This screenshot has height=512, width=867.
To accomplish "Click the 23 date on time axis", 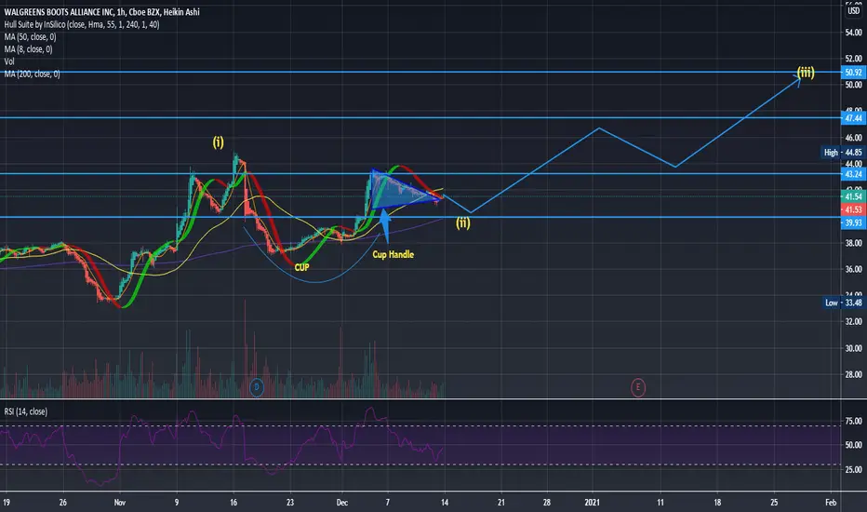I will (x=290, y=503).
